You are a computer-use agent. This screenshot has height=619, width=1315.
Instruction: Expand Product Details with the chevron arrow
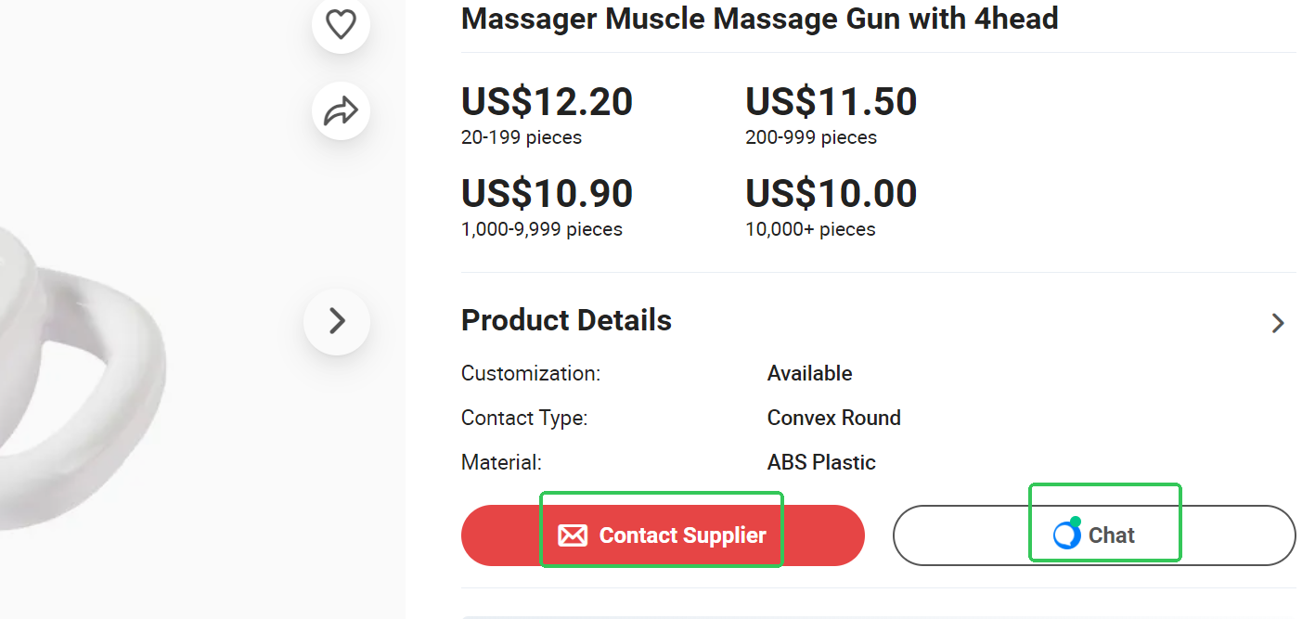click(x=1278, y=323)
